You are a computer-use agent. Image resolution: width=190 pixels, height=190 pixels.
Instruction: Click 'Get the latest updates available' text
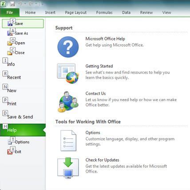pyautogui.click(x=126, y=169)
